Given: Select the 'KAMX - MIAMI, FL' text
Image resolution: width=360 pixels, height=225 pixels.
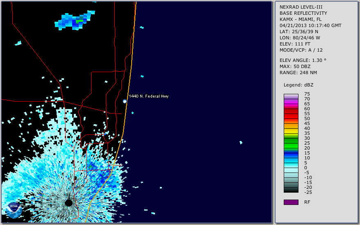Looking at the screenshot, I should pyautogui.click(x=301, y=19).
